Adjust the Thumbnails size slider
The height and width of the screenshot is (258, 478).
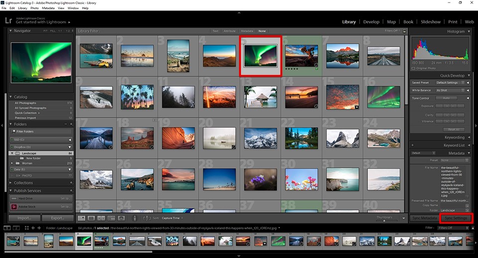(384, 221)
